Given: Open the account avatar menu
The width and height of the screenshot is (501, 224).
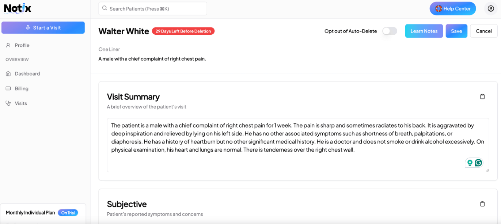Looking at the screenshot, I should pyautogui.click(x=491, y=8).
